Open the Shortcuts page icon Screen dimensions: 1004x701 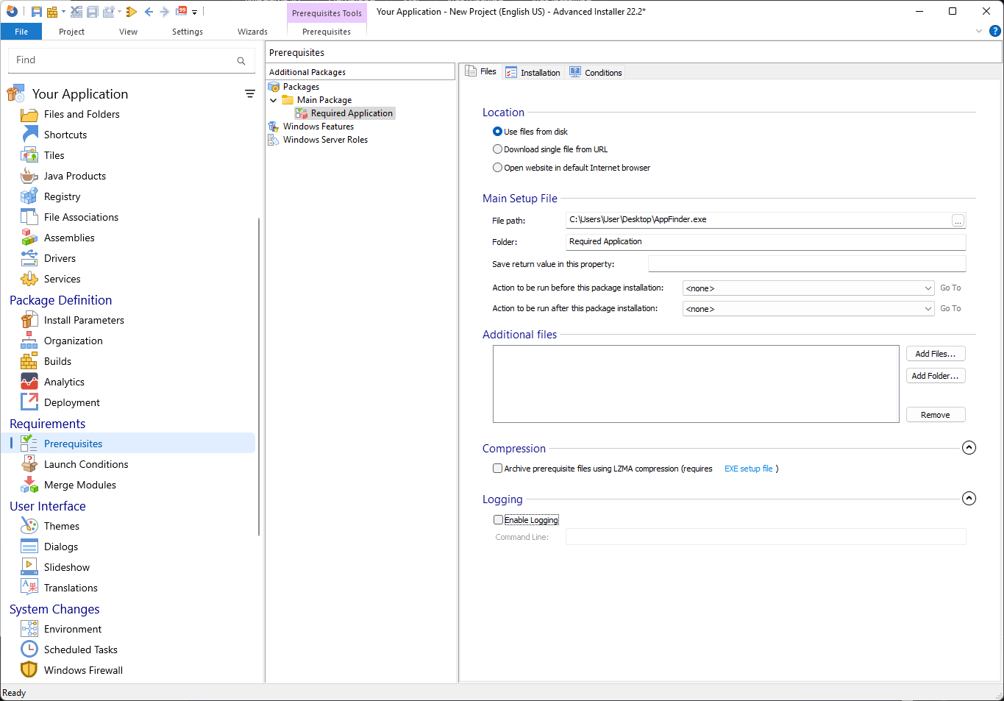coord(29,135)
